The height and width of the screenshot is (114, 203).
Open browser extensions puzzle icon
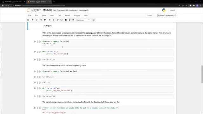click(x=194, y=6)
